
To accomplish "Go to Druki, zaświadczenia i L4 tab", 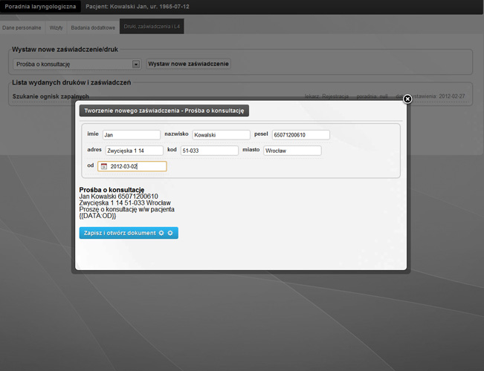I will pos(152,27).
